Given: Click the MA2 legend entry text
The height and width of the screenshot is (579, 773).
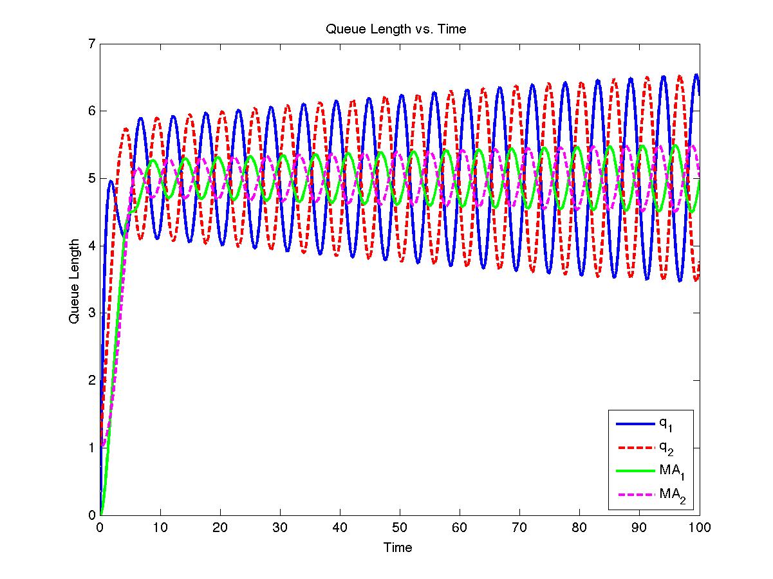Looking at the screenshot, I should pos(671,495).
